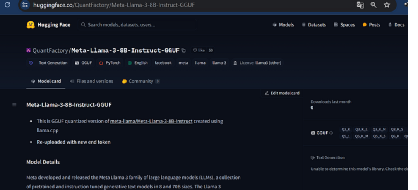Click the Model Details heading

[x=43, y=162]
